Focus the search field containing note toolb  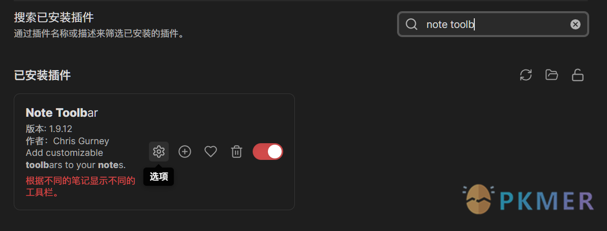click(493, 24)
